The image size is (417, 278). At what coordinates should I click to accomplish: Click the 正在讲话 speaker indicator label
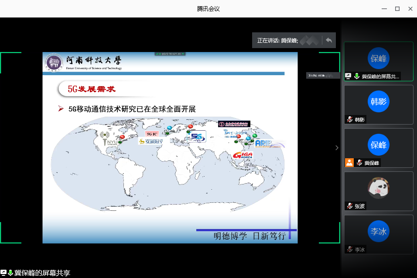click(x=277, y=41)
